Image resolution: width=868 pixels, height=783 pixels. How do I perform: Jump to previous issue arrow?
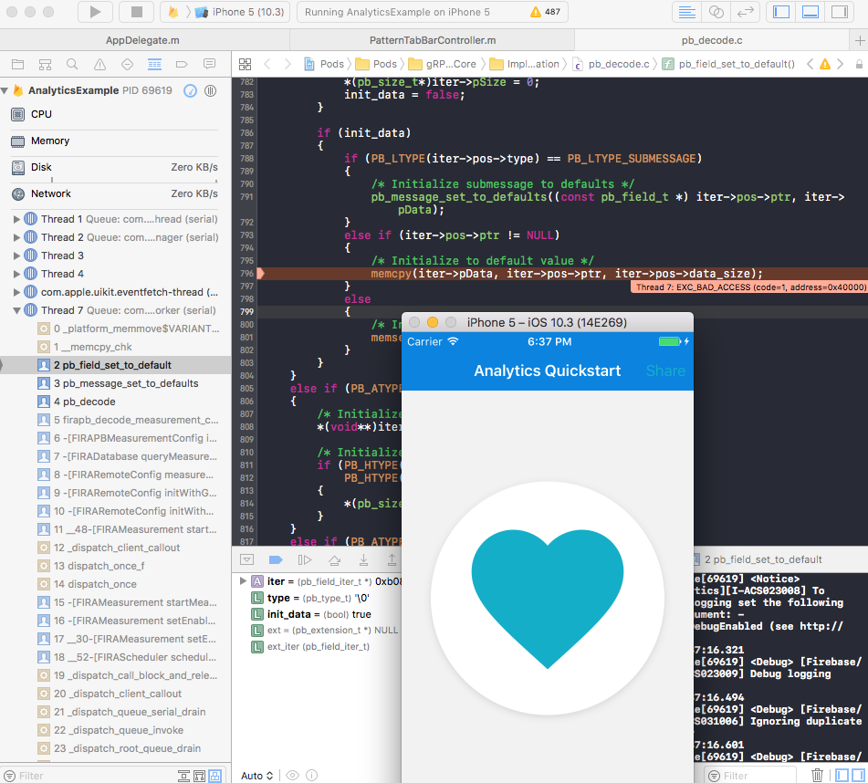(x=810, y=64)
